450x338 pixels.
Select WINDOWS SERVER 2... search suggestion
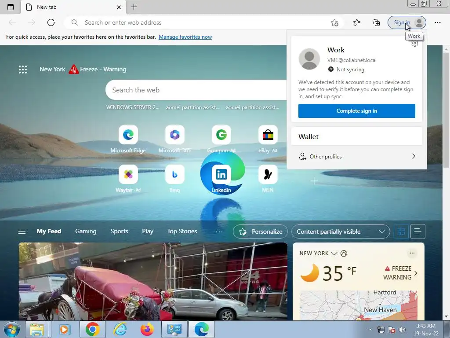tap(133, 107)
